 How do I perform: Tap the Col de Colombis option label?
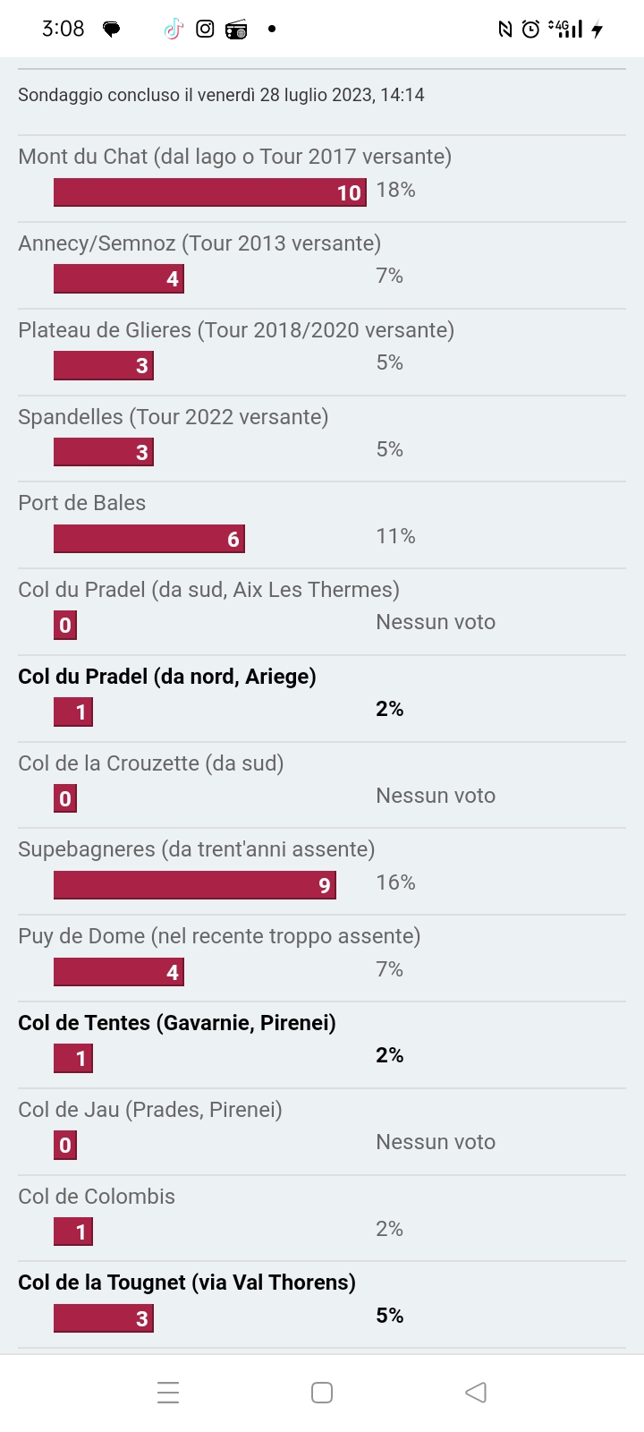97,1197
